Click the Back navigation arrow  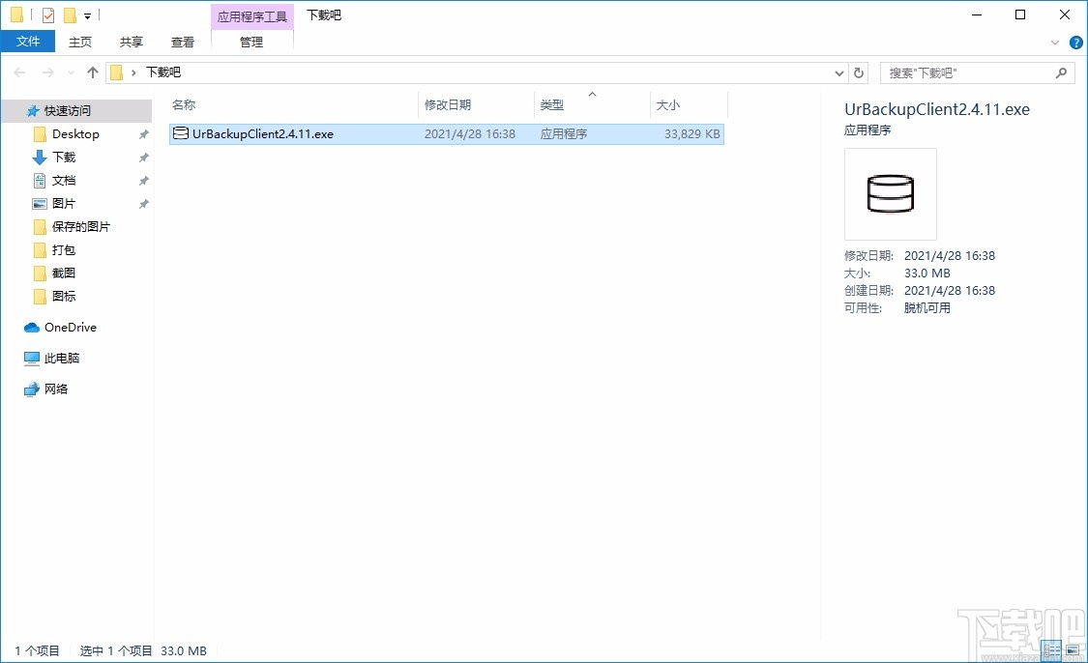pyautogui.click(x=18, y=72)
